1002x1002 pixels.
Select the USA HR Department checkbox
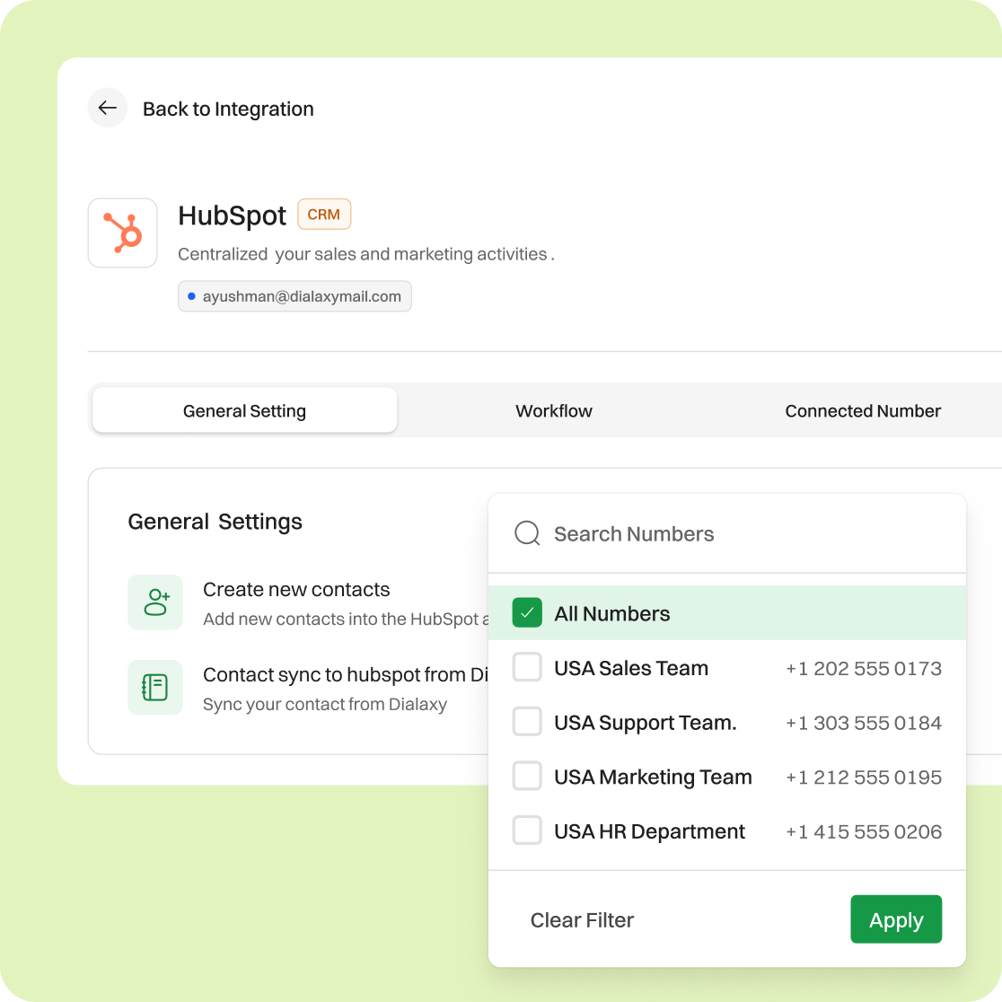[x=527, y=831]
